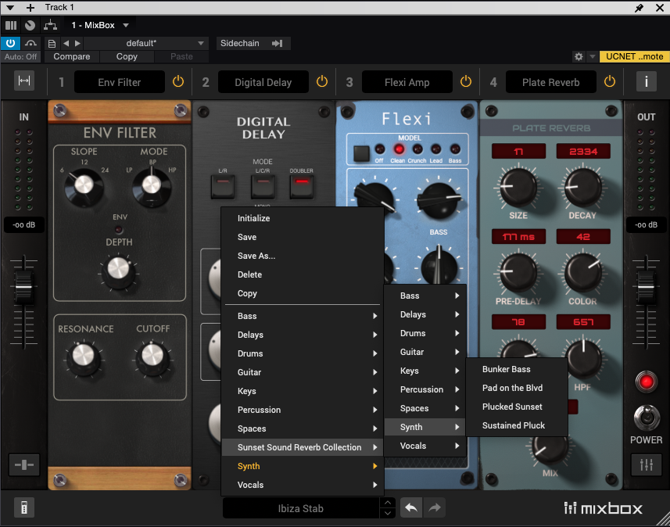Click the round macro controls icon
The image size is (670, 527).
[x=30, y=25]
